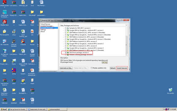Check Google APIs Android API 3 checkbox

point(65,48)
